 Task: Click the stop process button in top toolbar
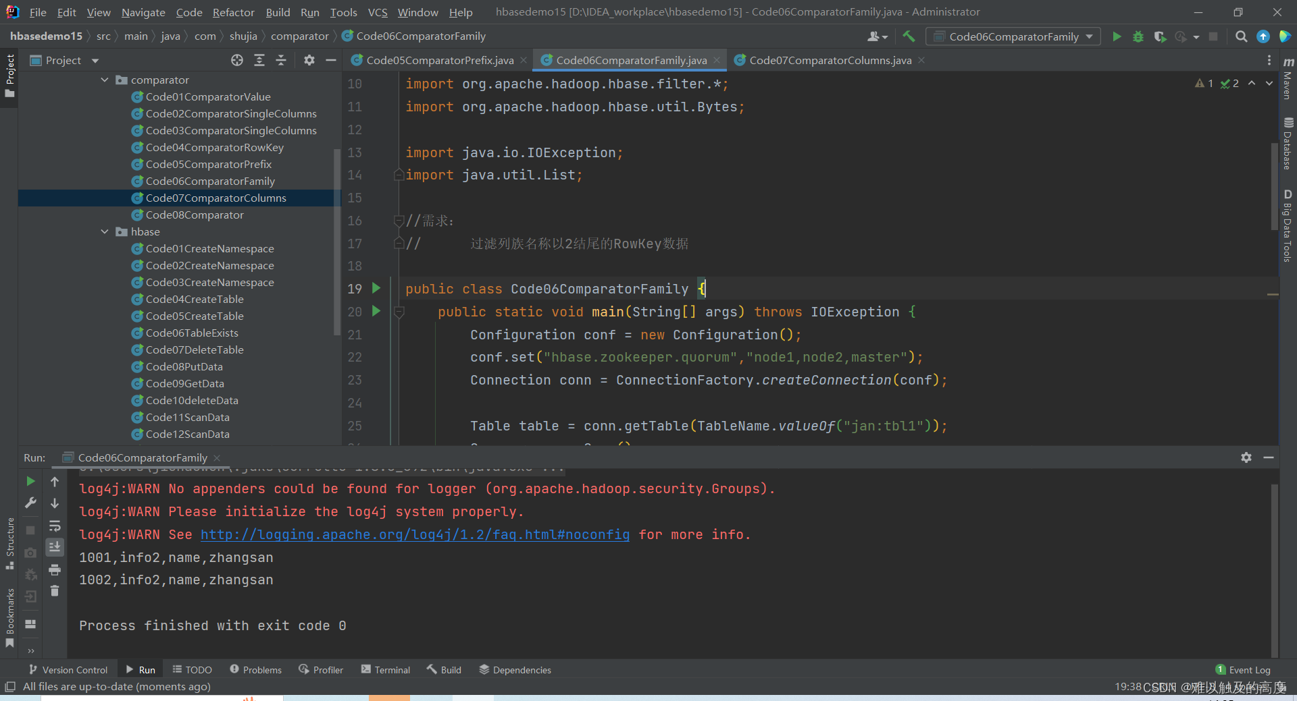1213,36
